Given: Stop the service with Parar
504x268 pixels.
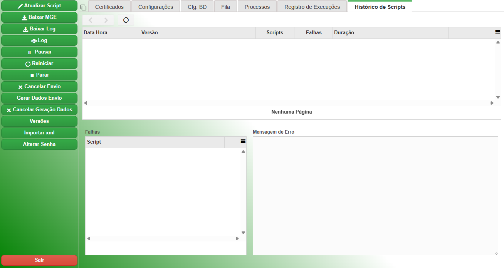Looking at the screenshot, I should tap(39, 75).
